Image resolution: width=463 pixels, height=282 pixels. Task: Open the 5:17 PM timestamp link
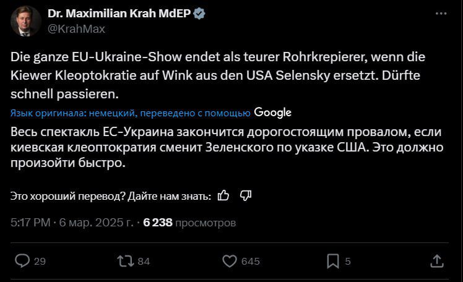(x=30, y=222)
